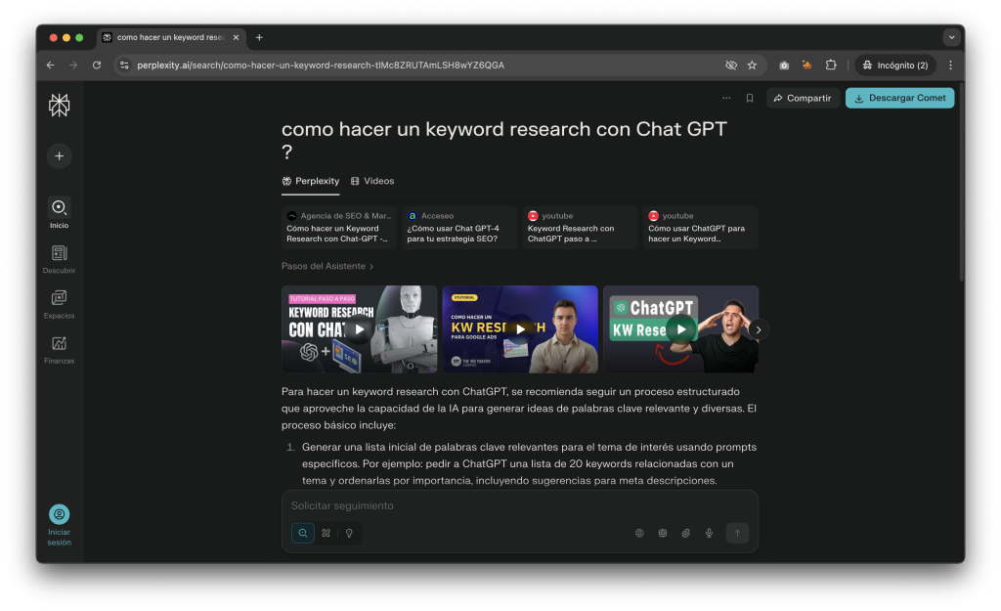Bookmark this thread with bookmark icon
1001x611 pixels.
coord(750,98)
